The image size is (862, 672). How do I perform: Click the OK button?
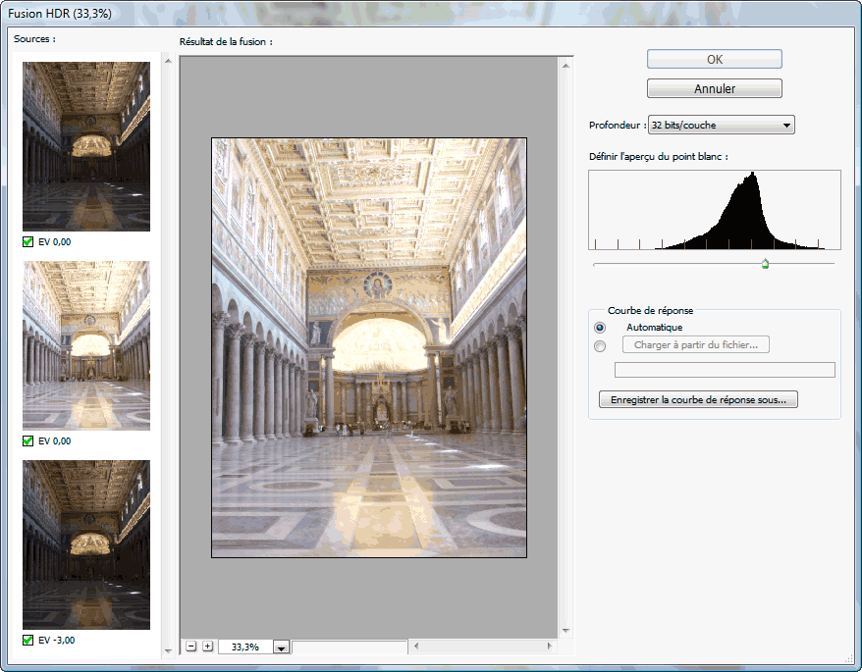[x=714, y=59]
